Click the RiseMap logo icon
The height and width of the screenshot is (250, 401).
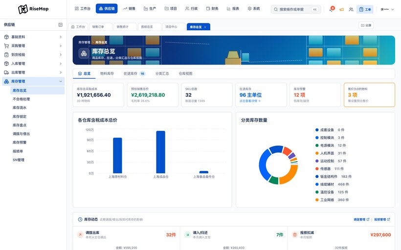pos(23,9)
